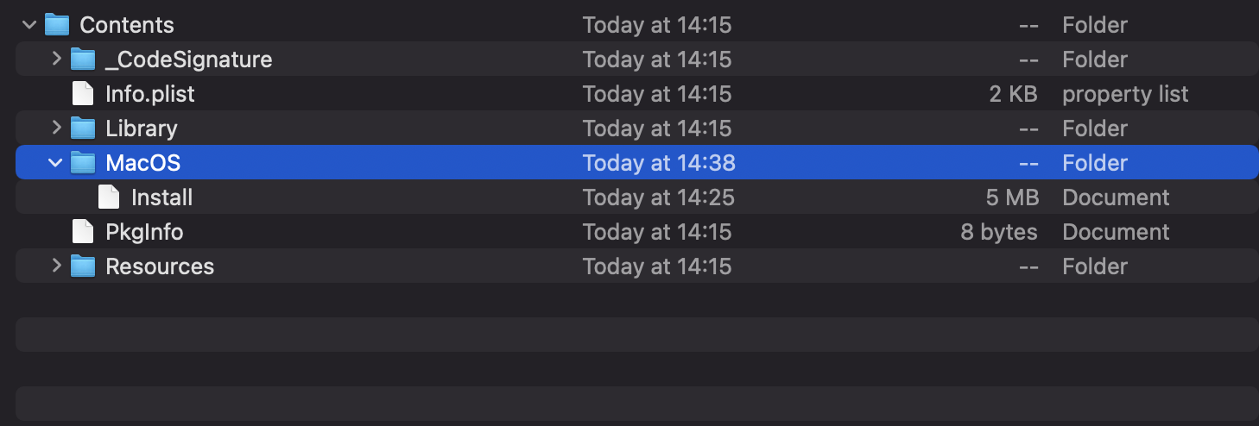This screenshot has width=1259, height=426.
Task: Select the Info.plist file icon
Action: 83,93
